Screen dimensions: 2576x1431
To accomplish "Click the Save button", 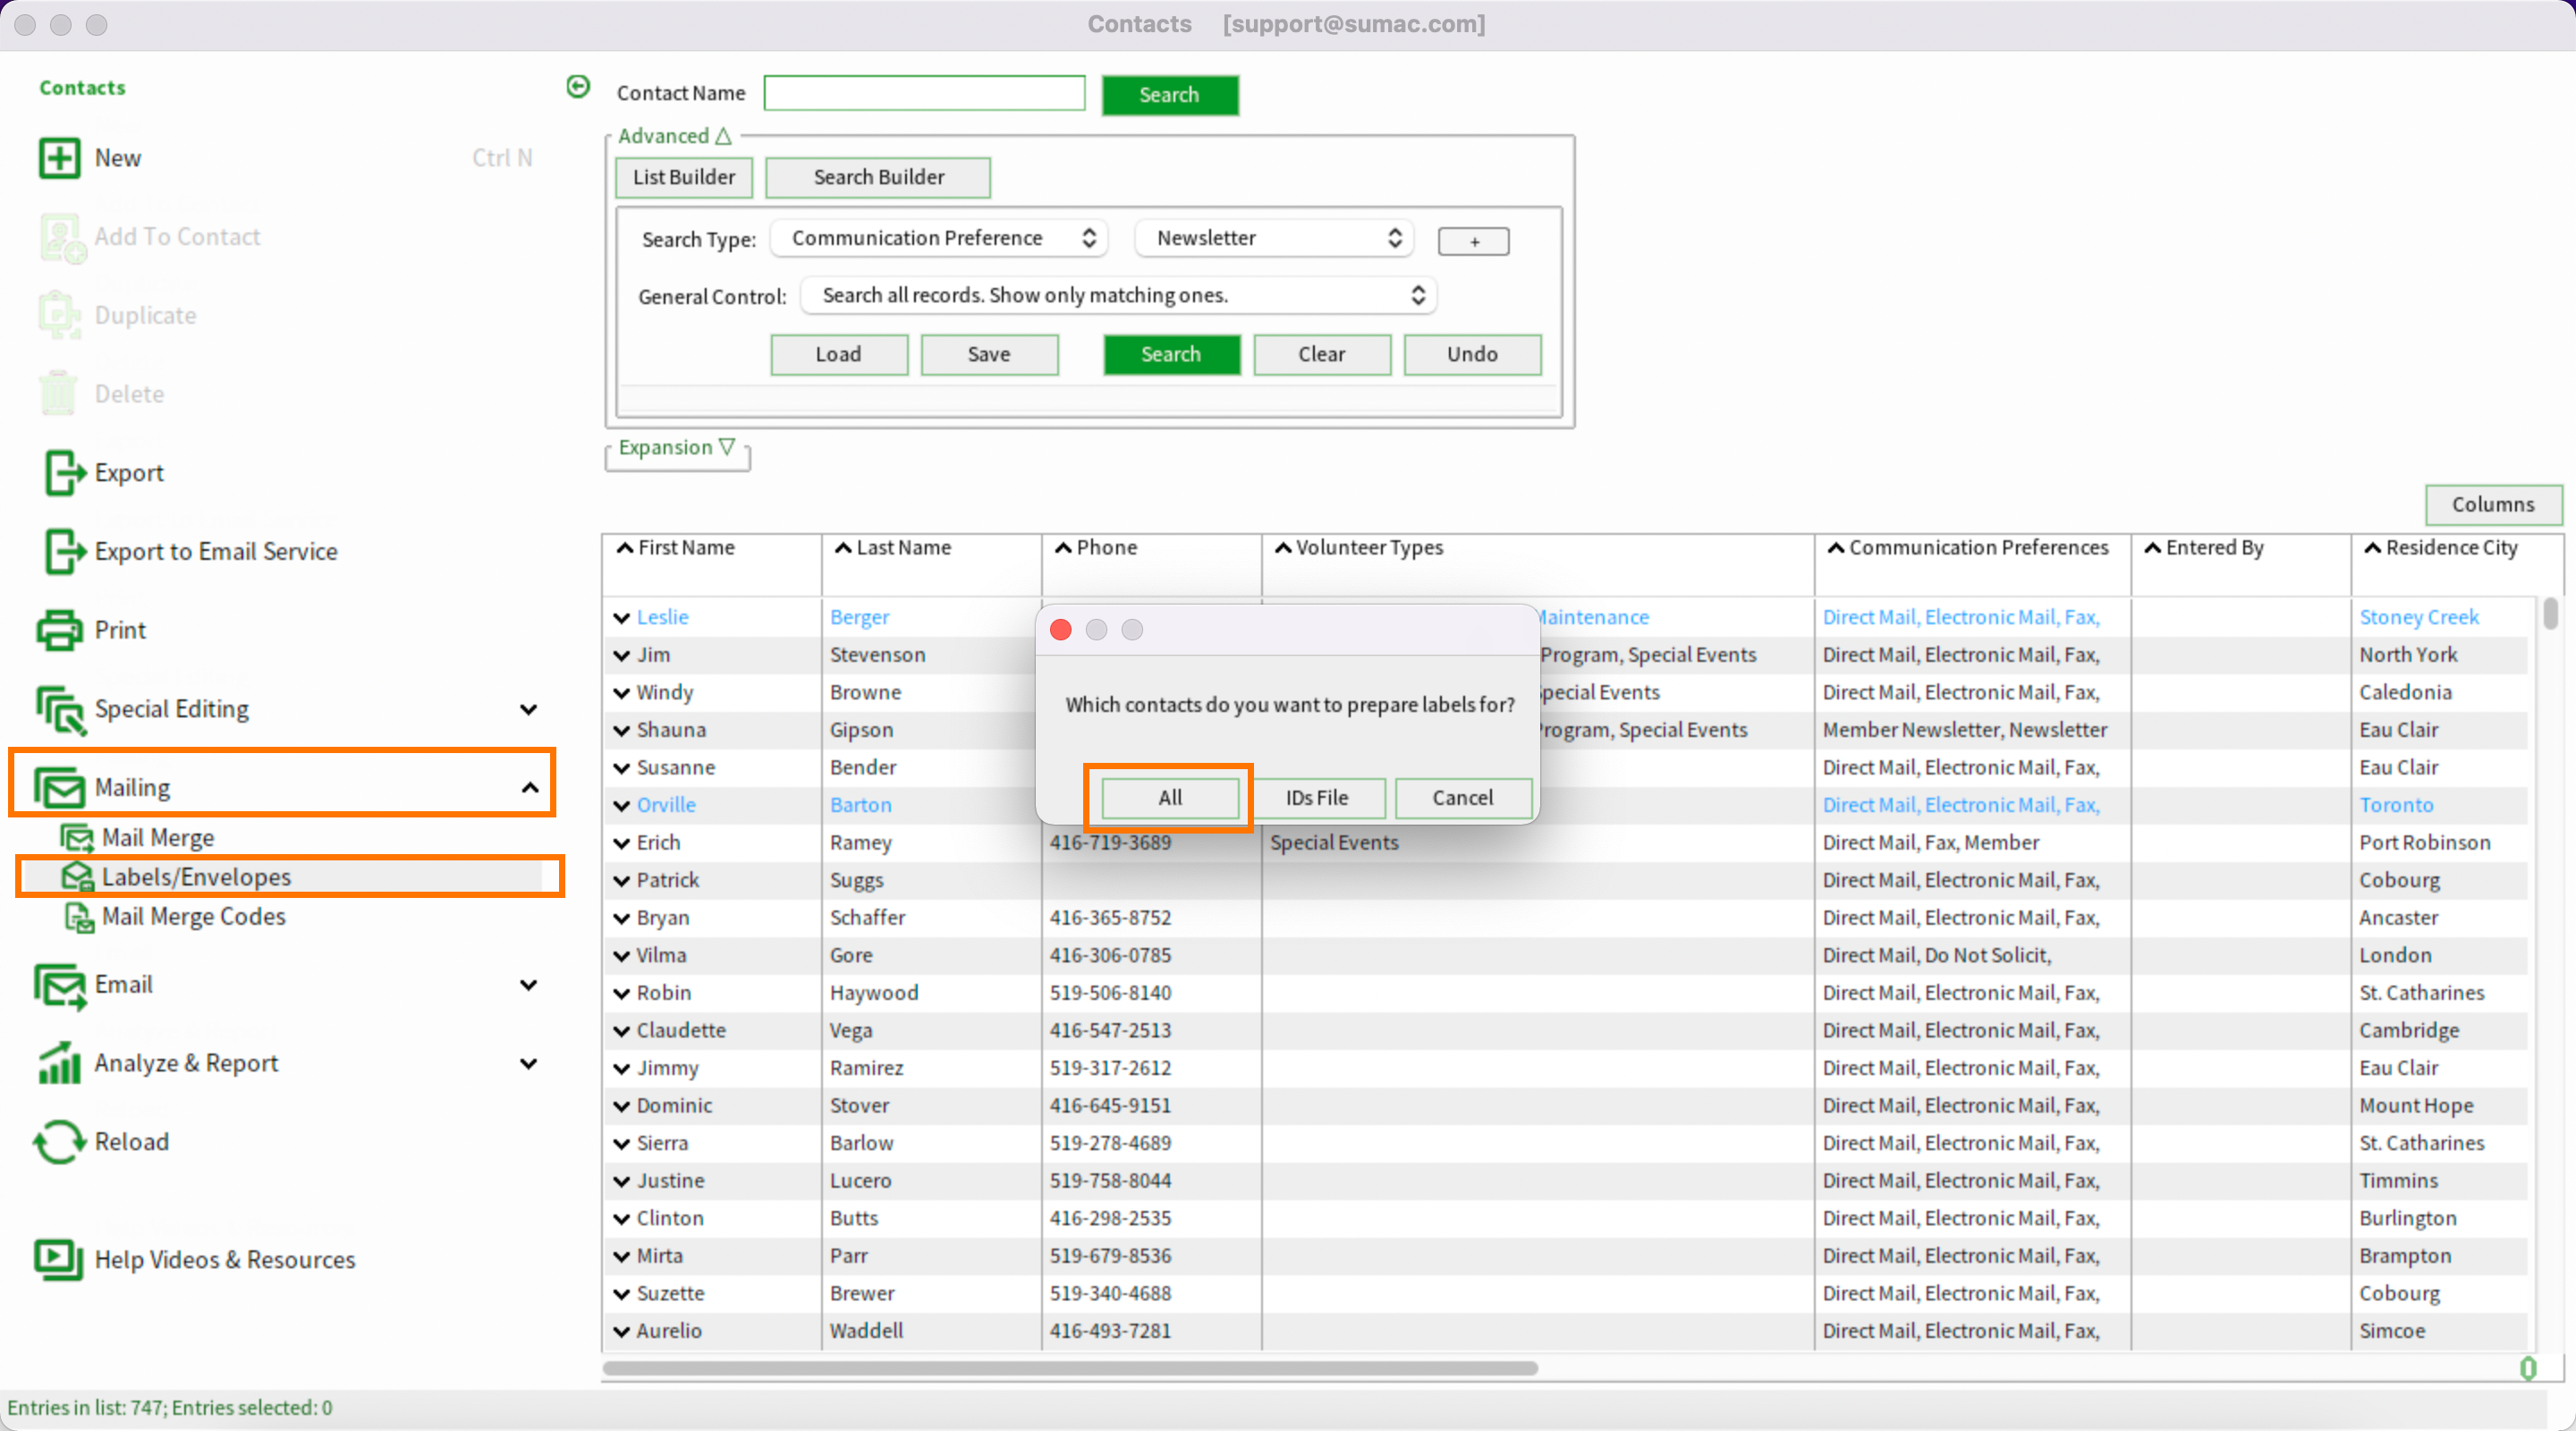I will click(x=989, y=354).
